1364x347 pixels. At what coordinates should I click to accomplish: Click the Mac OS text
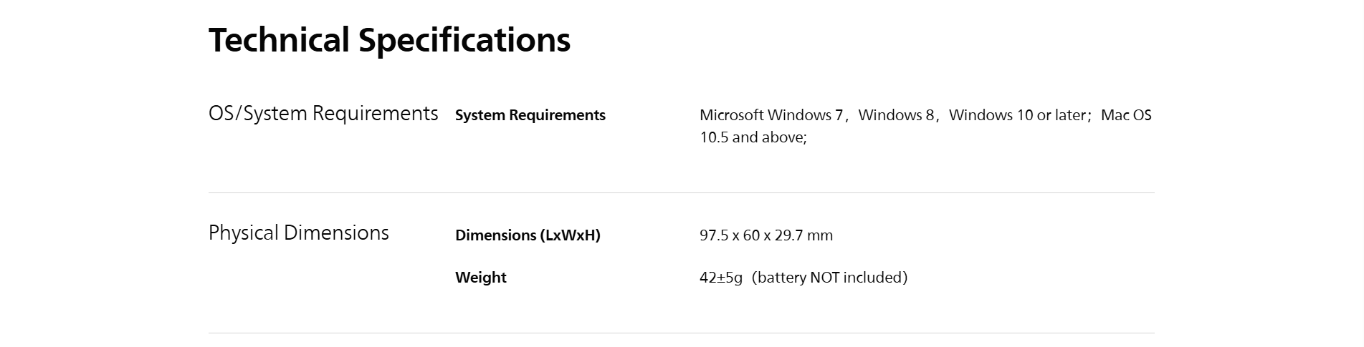tap(1125, 115)
